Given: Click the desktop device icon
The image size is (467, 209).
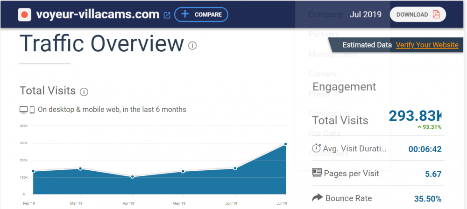Looking at the screenshot, I should coord(23,110).
